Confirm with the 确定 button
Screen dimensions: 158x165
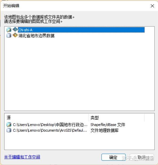[114, 157]
